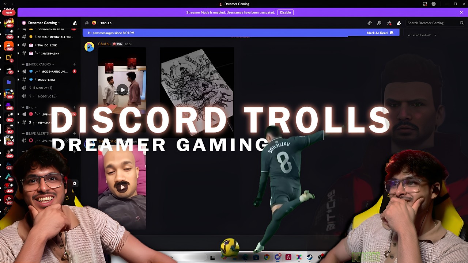Open the server with 445 badge

(9, 188)
